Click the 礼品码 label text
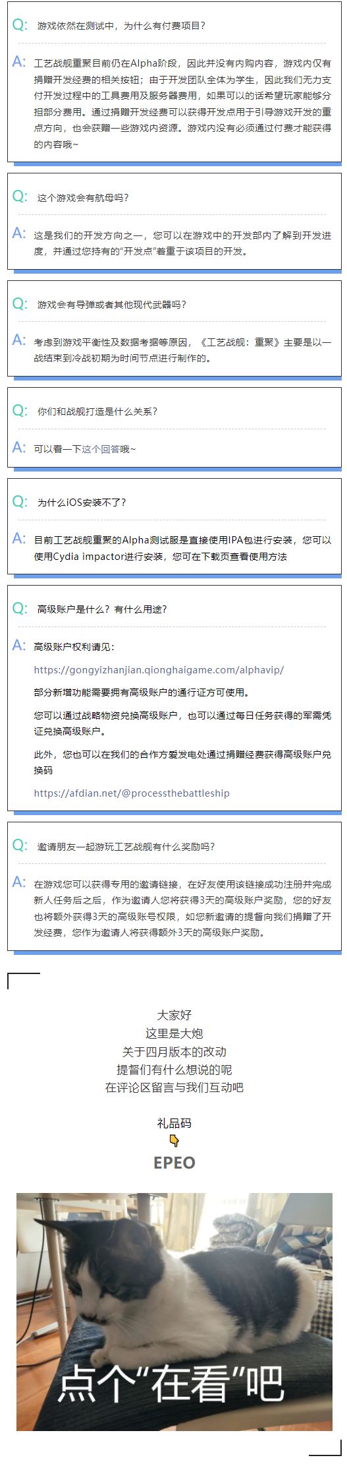Image resolution: width=347 pixels, height=1468 pixels. point(174,1122)
